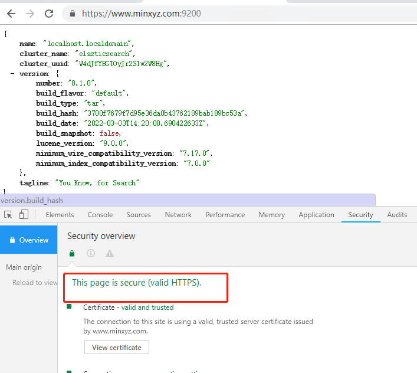Click the build_type value "tar"
Image resolution: width=417 pixels, height=373 pixels.
(93, 103)
